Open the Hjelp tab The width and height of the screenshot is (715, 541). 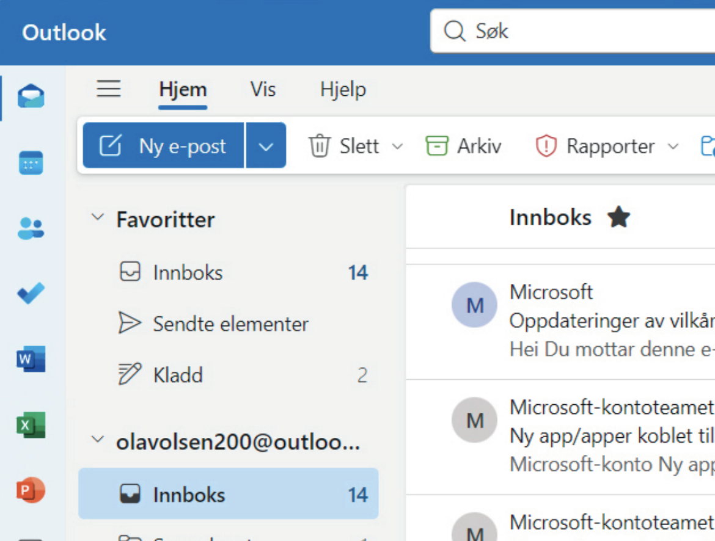343,90
